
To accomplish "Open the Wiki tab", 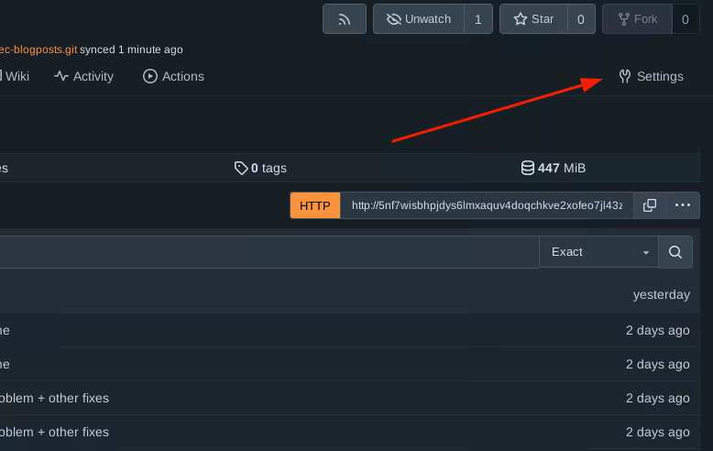I will point(16,76).
